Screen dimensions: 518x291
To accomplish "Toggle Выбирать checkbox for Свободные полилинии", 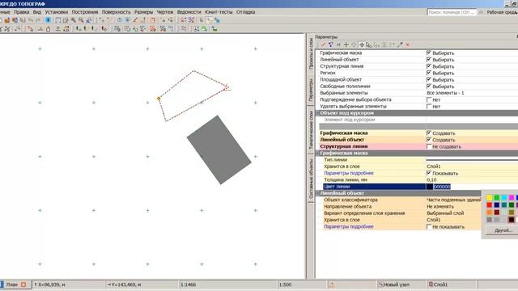I will tap(429, 86).
